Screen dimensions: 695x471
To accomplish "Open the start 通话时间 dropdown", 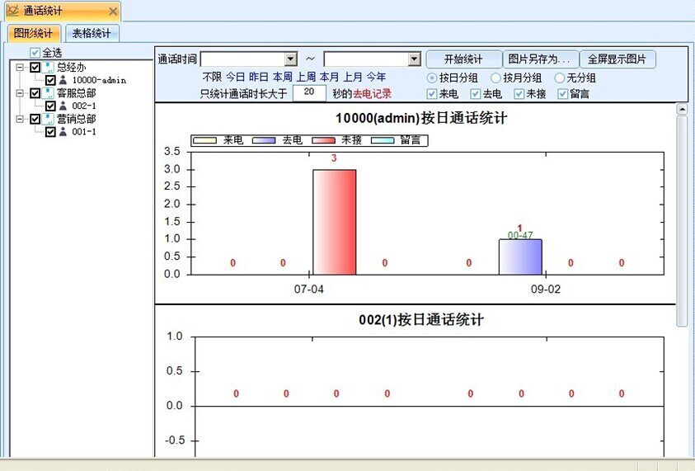I will (290, 59).
